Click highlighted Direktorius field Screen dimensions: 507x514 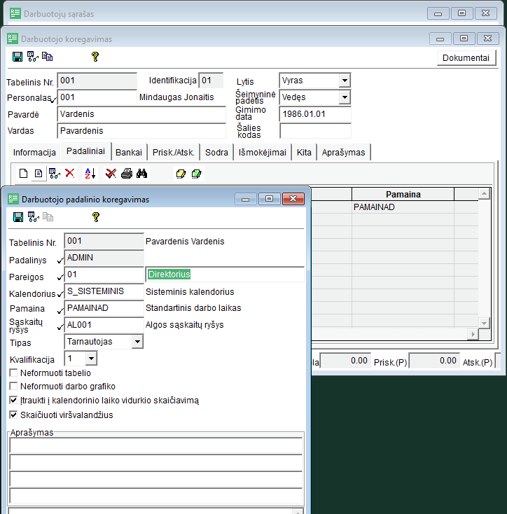tap(225, 275)
